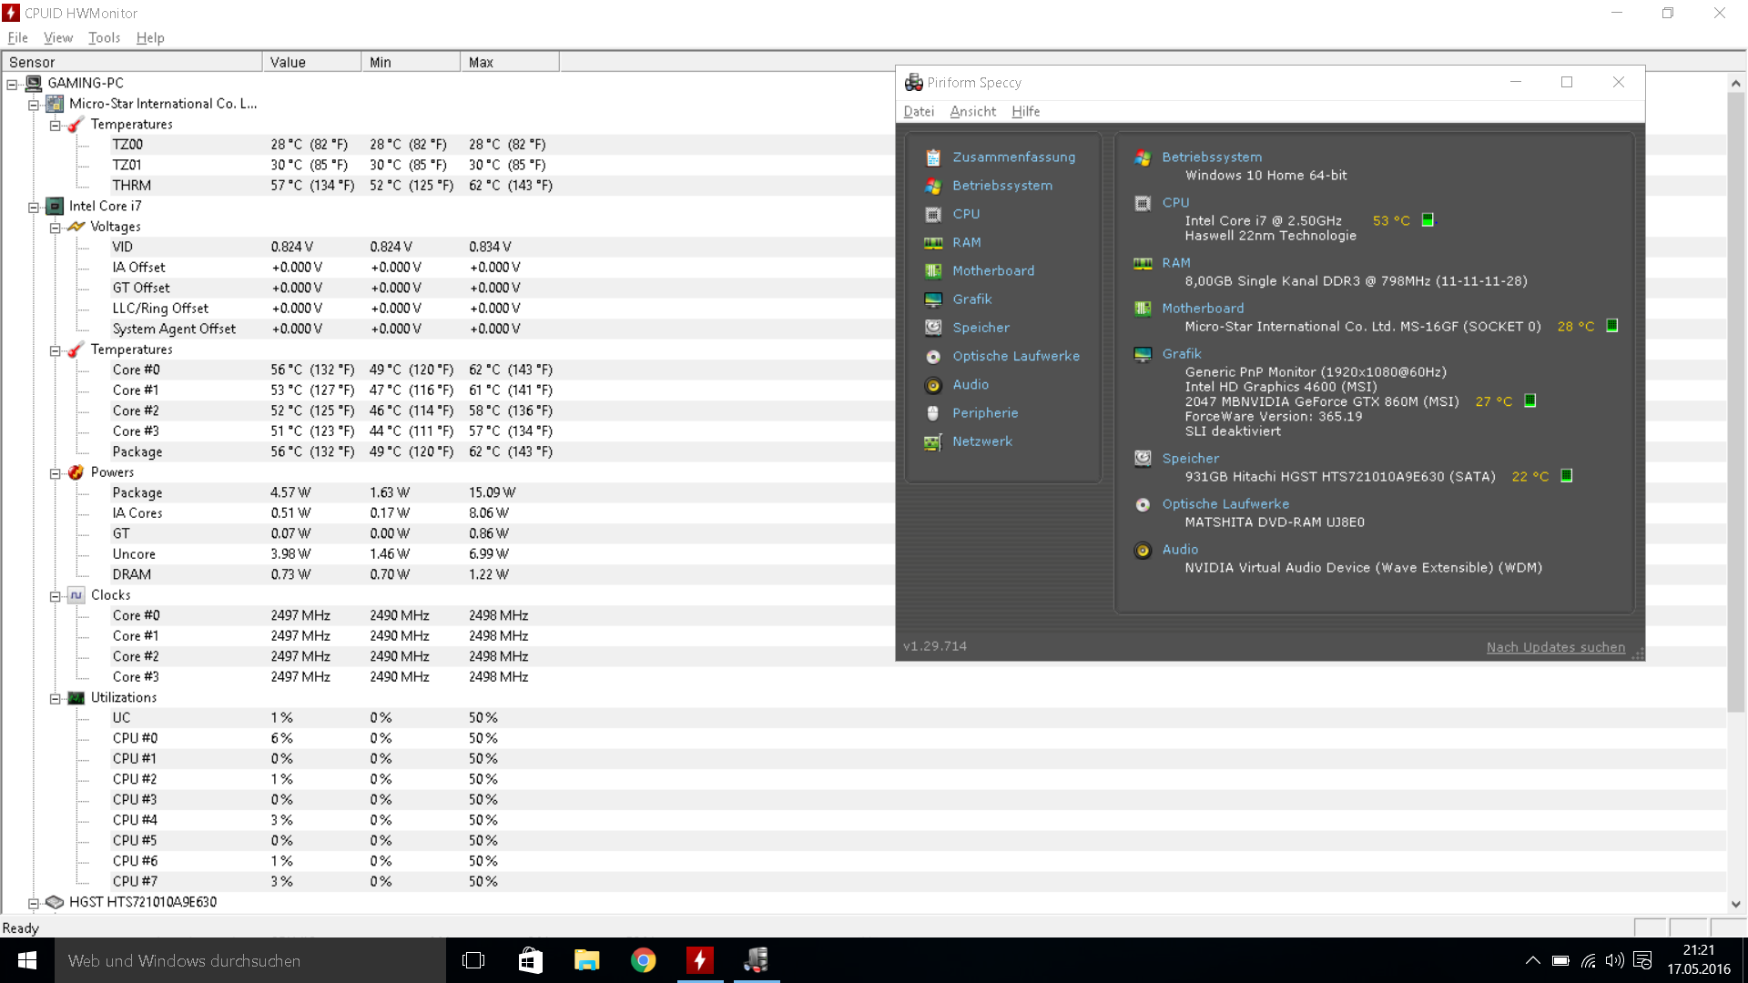
Task: Open Grafik section in Speccy sidebar
Action: point(971,299)
